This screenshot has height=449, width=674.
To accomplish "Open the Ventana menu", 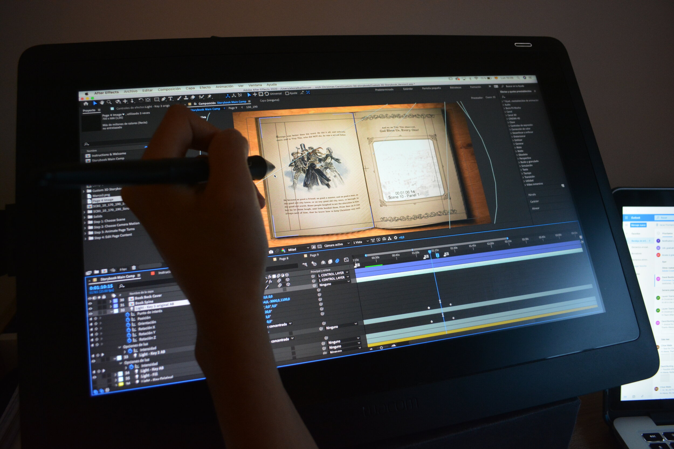I will pyautogui.click(x=255, y=85).
